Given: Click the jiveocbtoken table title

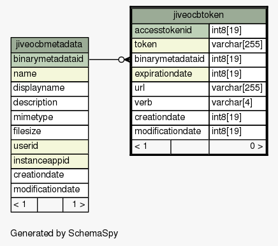Looking at the screenshot, I should tap(199, 16).
